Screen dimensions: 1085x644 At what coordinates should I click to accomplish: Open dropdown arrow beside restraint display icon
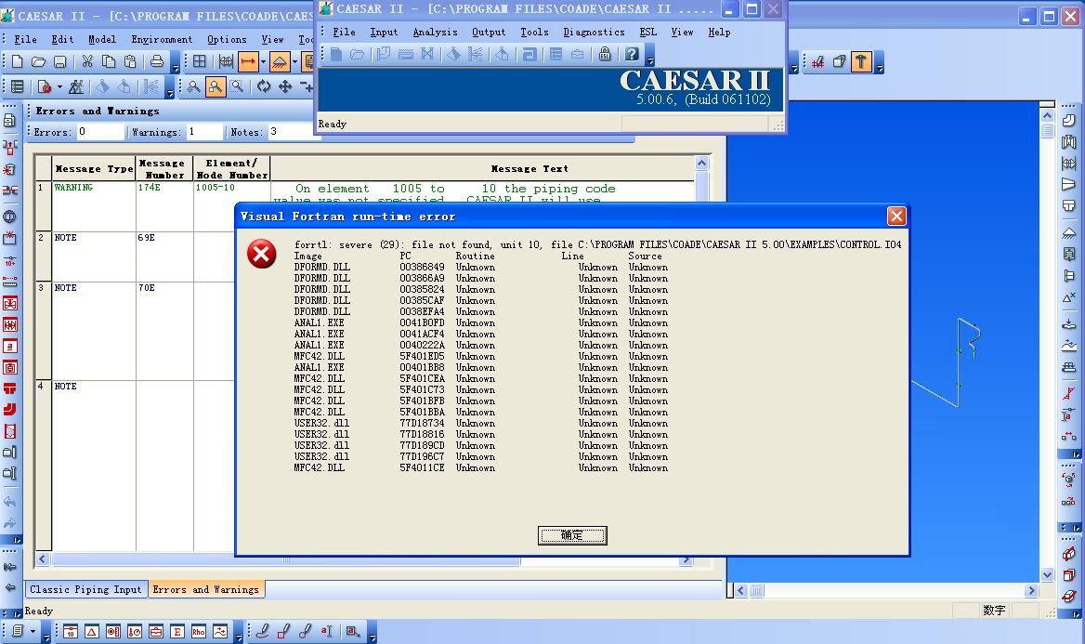[294, 61]
